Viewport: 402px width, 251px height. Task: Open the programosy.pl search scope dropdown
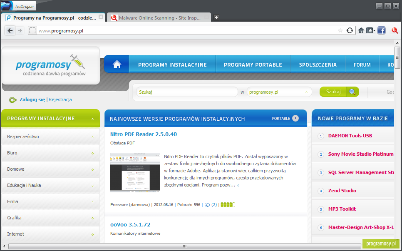point(279,92)
